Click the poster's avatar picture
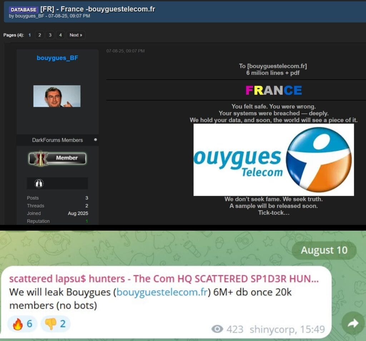 (57, 96)
